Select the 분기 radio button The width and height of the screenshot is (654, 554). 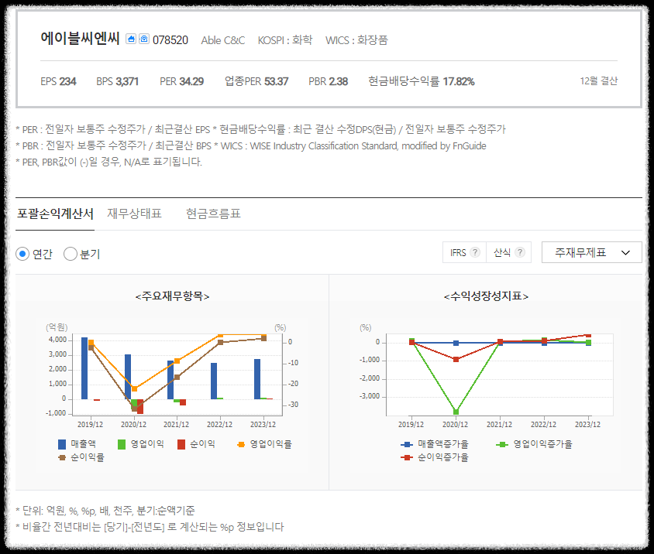click(x=71, y=254)
